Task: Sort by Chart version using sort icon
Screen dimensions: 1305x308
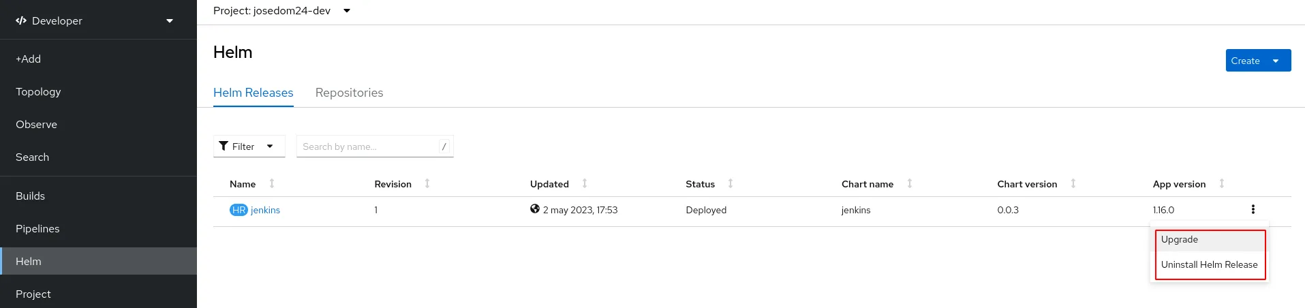Action: click(x=1073, y=183)
